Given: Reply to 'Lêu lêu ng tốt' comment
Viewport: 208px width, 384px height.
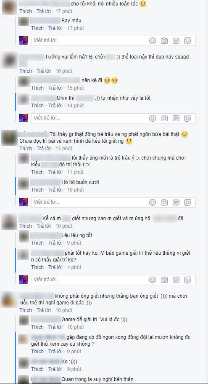Looking at the screenshot, I should 55,243.
